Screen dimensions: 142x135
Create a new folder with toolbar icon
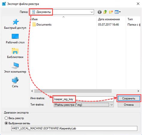111,12
